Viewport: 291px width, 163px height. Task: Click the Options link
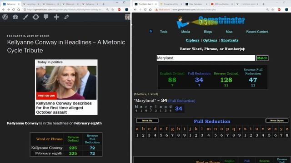click(210, 40)
